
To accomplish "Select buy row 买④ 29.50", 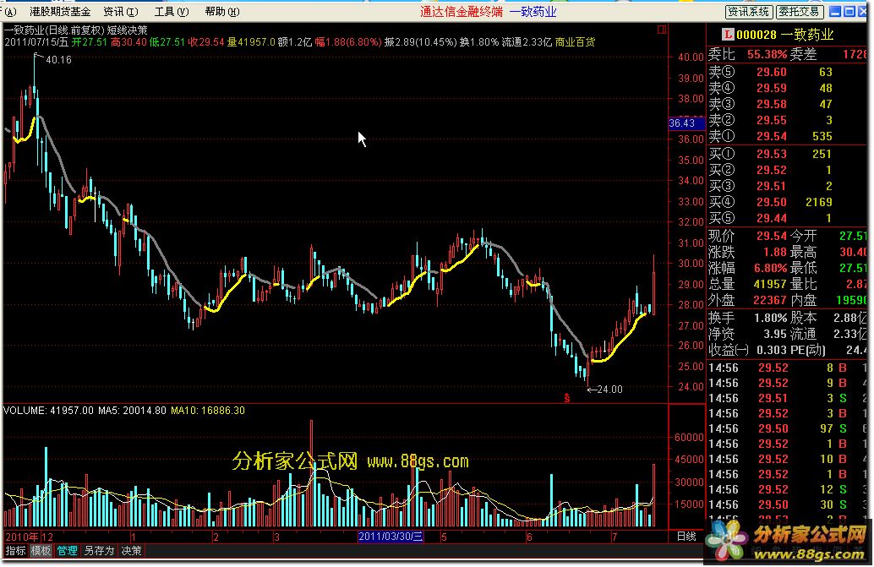I will pos(787,202).
